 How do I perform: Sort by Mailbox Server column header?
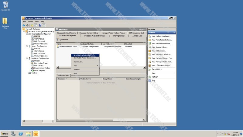point(91,79)
